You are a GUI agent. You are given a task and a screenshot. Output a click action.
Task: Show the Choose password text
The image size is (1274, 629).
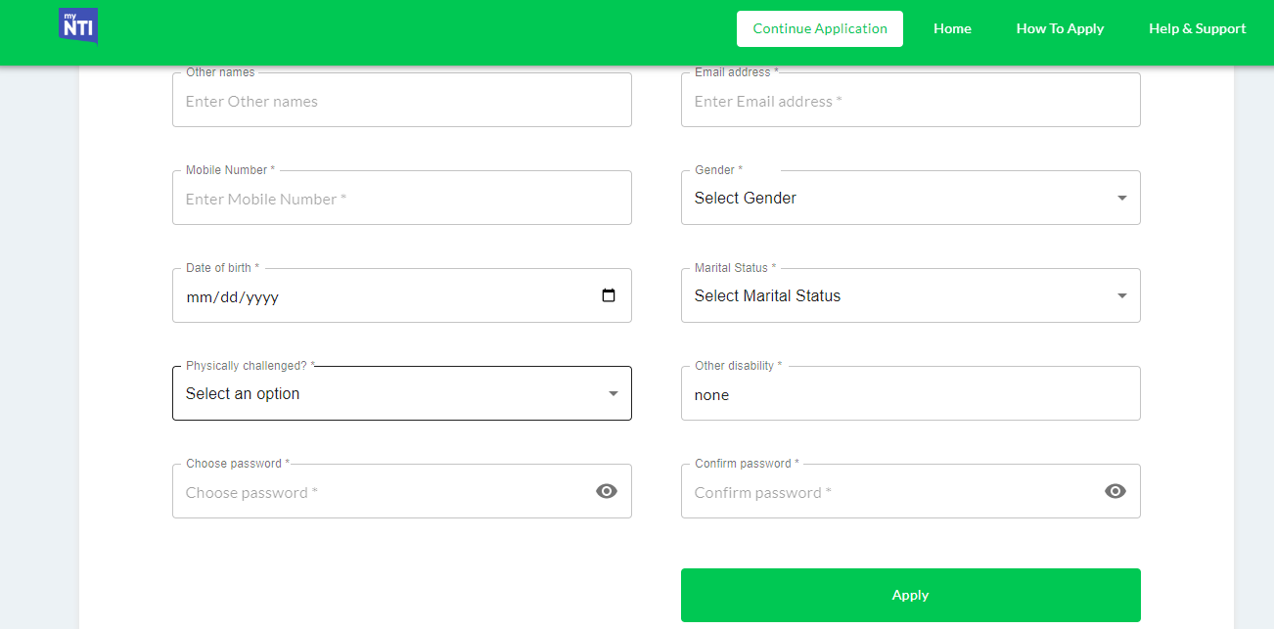(607, 491)
